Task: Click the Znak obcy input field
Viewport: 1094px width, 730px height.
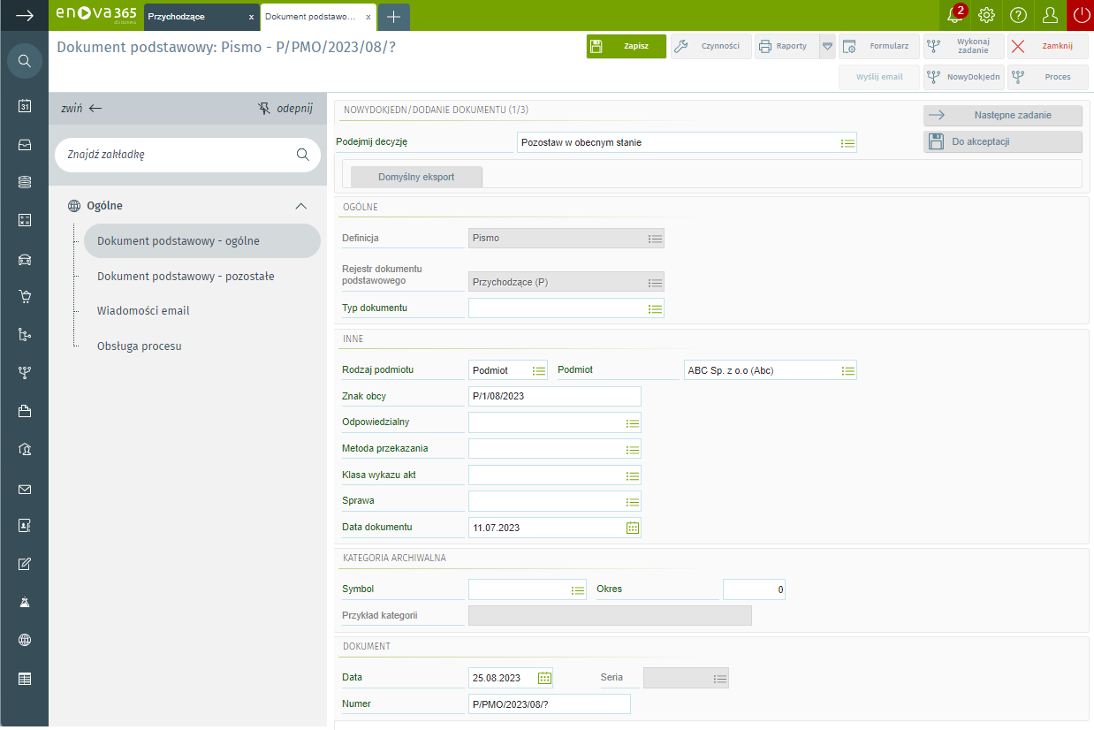Action: [x=548, y=396]
